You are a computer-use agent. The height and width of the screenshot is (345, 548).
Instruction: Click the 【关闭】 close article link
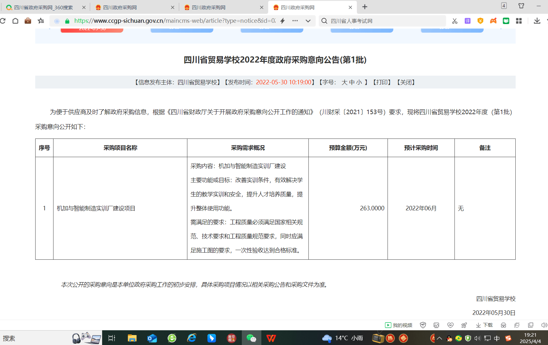[x=406, y=82]
